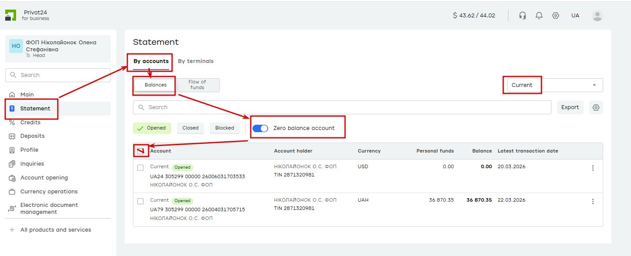Viewport: 631px width, 256px height.
Task: Click the Privat24 briefcase logo
Action: pos(10,15)
